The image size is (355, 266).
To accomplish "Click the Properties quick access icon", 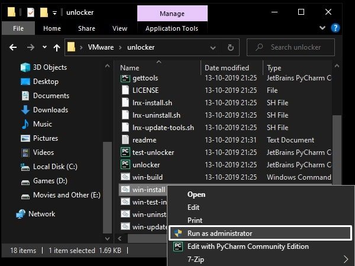I will coord(31,12).
